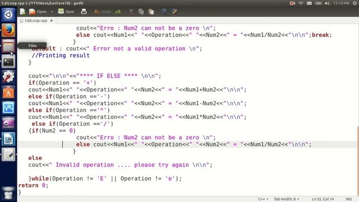
Task: Open the Tab Width: 8 dropdown
Action: 287,199
